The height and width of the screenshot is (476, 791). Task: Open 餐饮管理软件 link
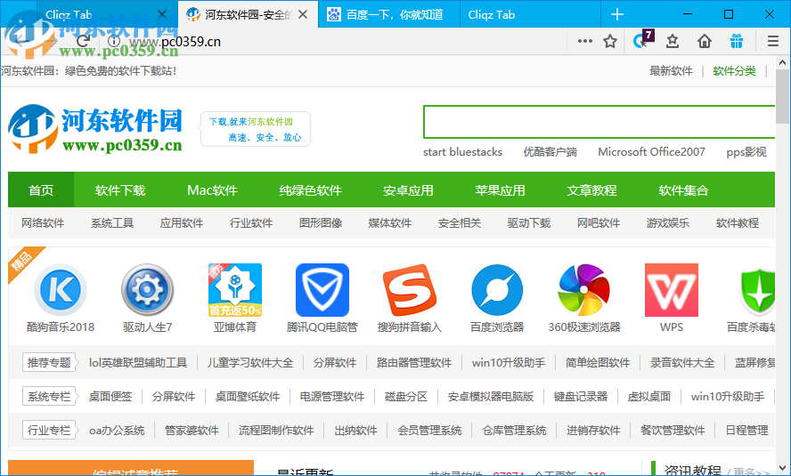[x=673, y=430]
